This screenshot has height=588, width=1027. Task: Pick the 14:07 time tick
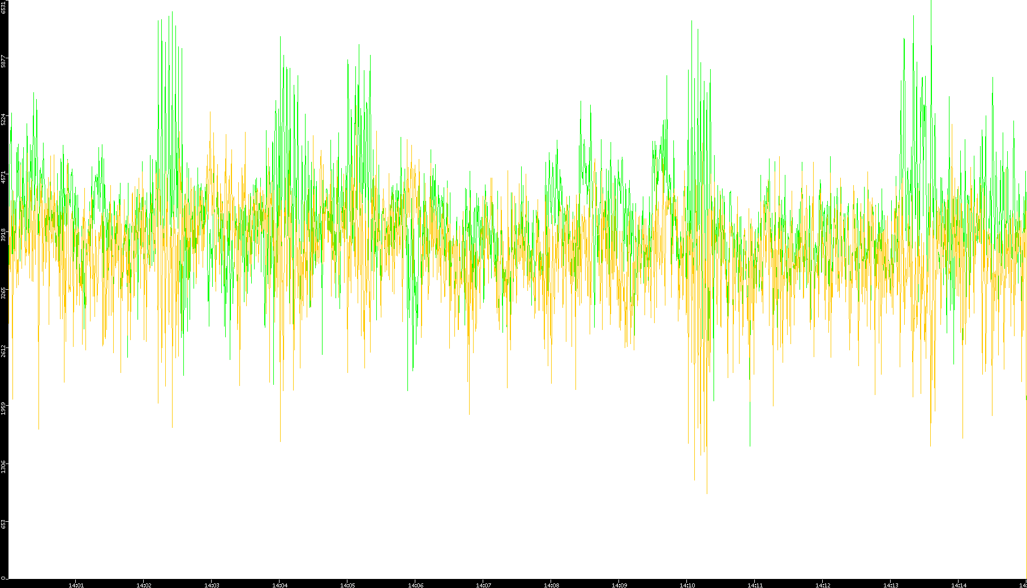point(483,585)
